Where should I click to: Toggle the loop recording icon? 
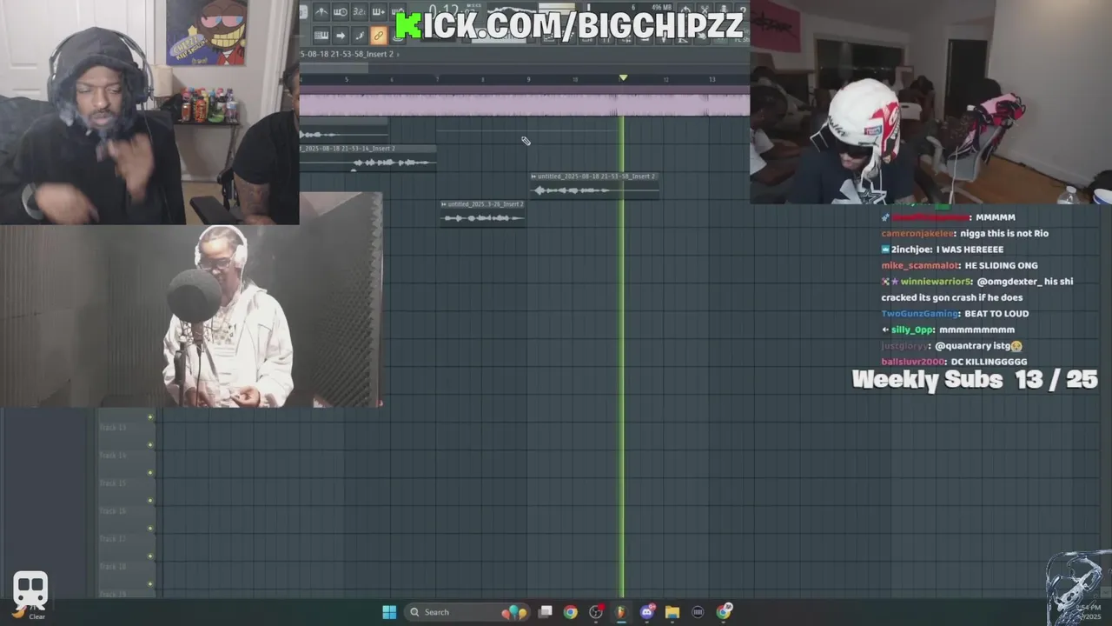point(397,12)
